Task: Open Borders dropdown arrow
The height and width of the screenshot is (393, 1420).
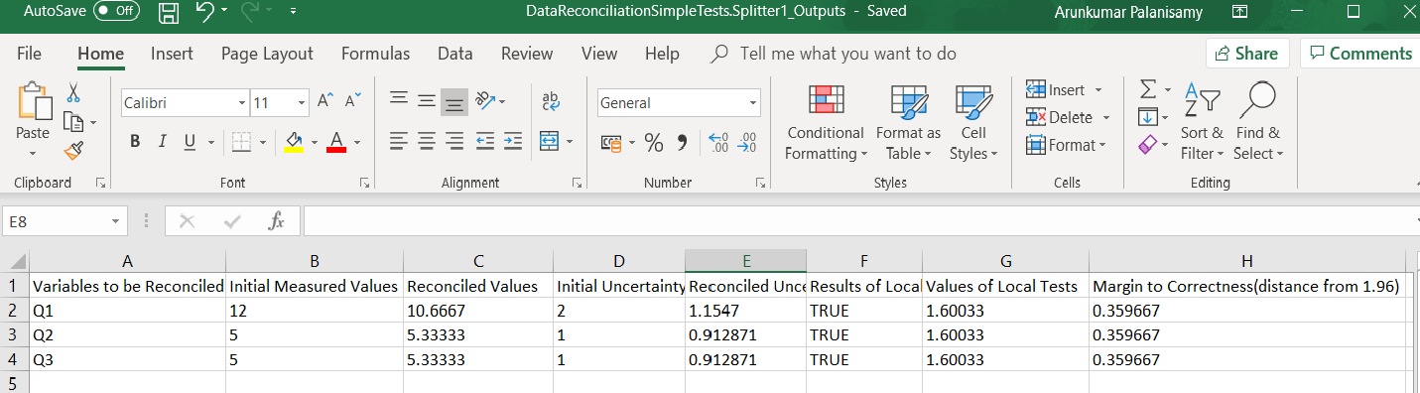Action: 262,143
